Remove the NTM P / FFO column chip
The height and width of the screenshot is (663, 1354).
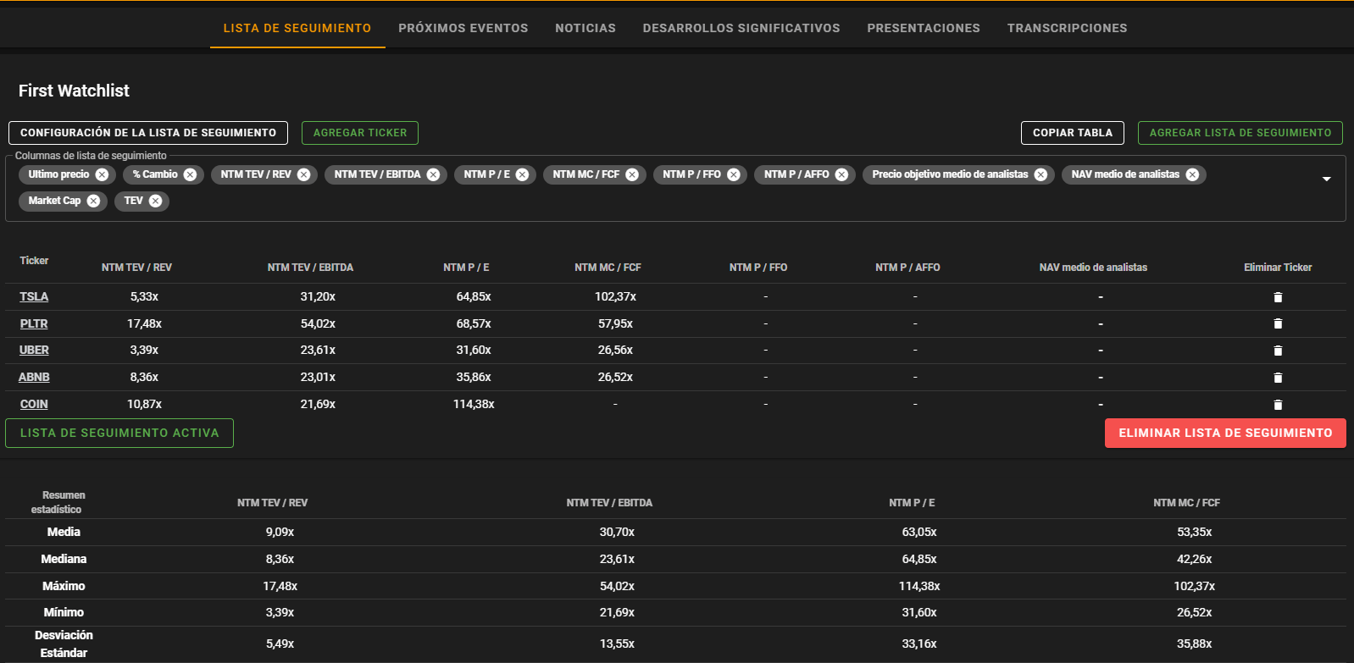point(733,174)
